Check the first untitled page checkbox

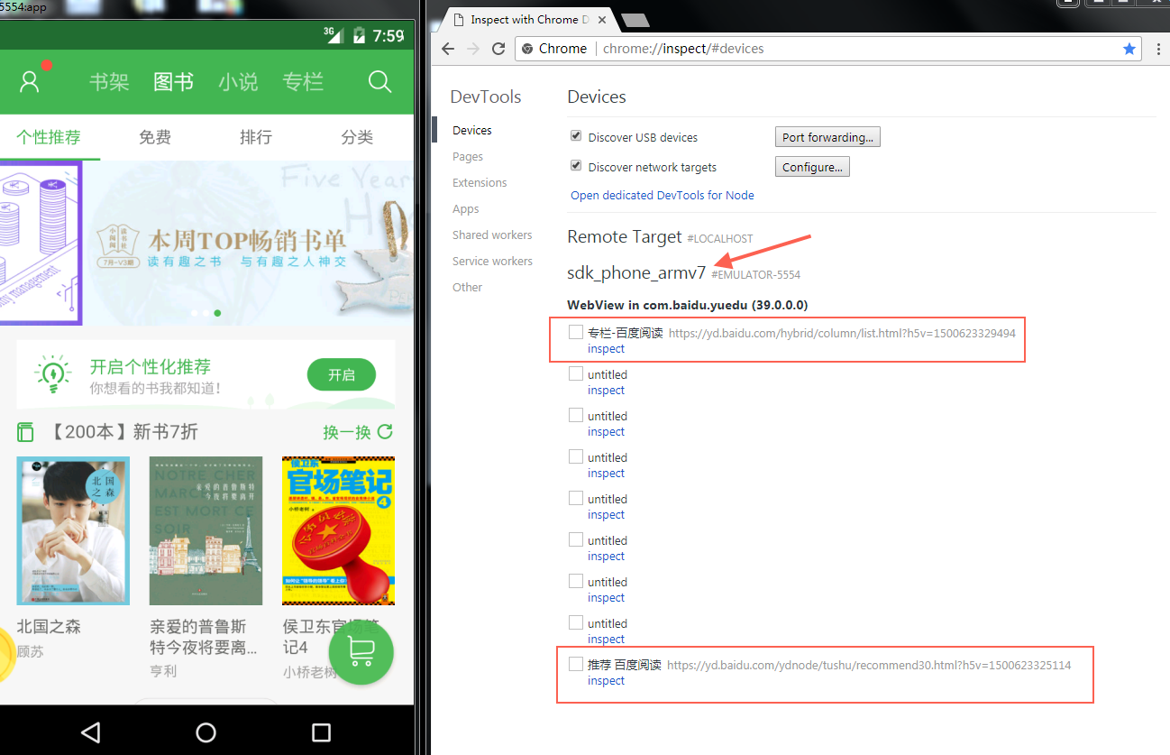click(x=576, y=374)
